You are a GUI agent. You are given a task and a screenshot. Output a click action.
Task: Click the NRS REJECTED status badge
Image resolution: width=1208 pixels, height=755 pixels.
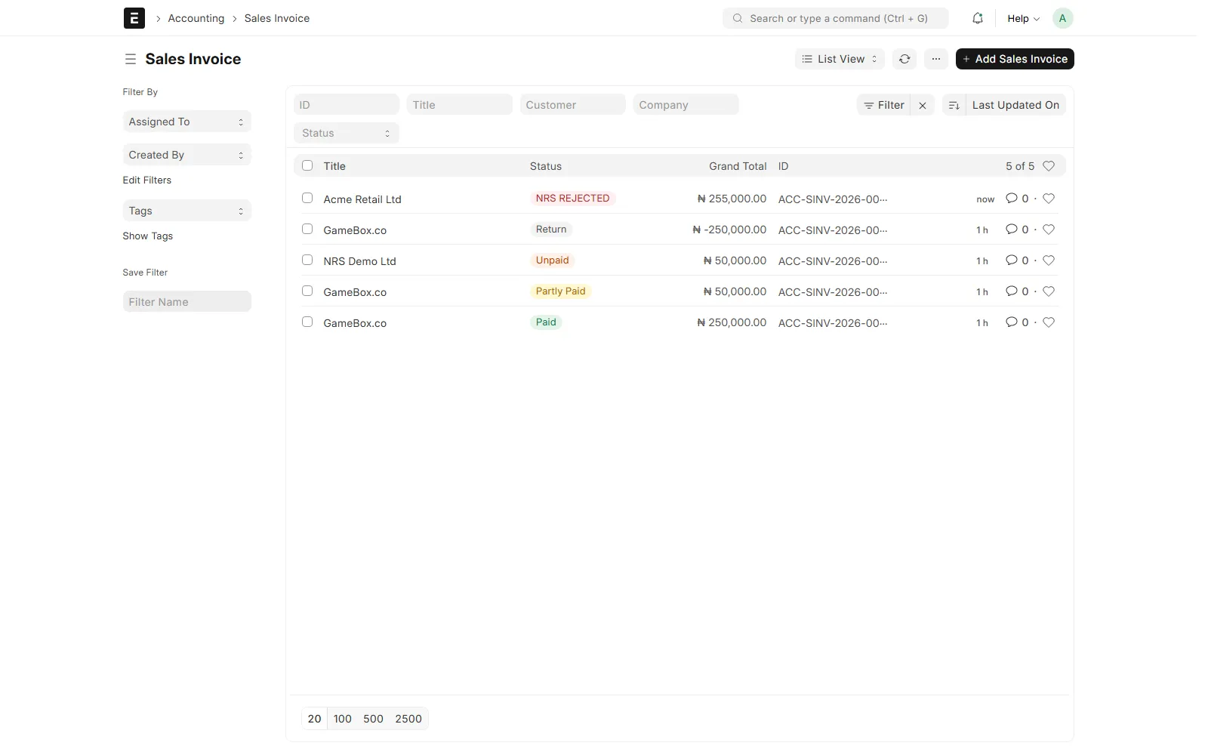[573, 199]
